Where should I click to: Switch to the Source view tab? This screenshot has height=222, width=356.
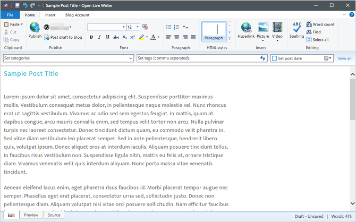[x=54, y=215]
